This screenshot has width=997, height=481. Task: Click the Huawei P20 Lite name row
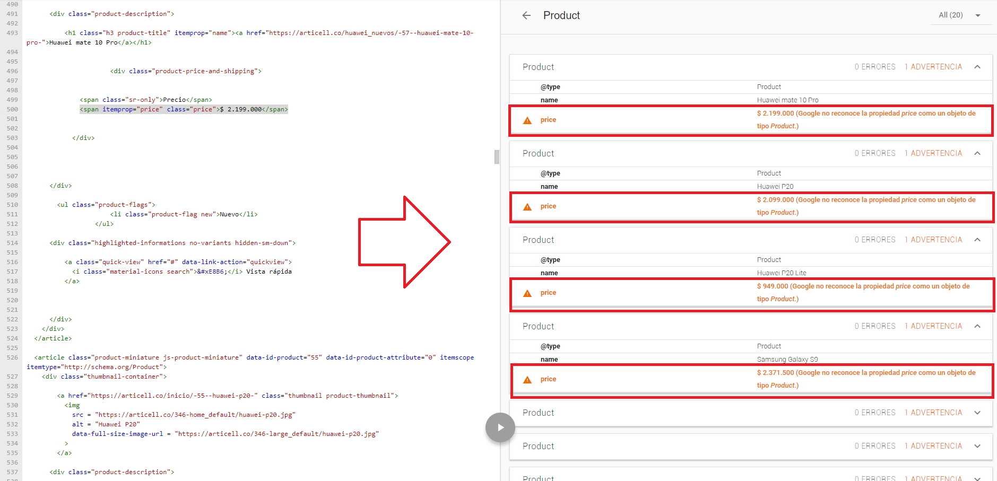click(750, 273)
